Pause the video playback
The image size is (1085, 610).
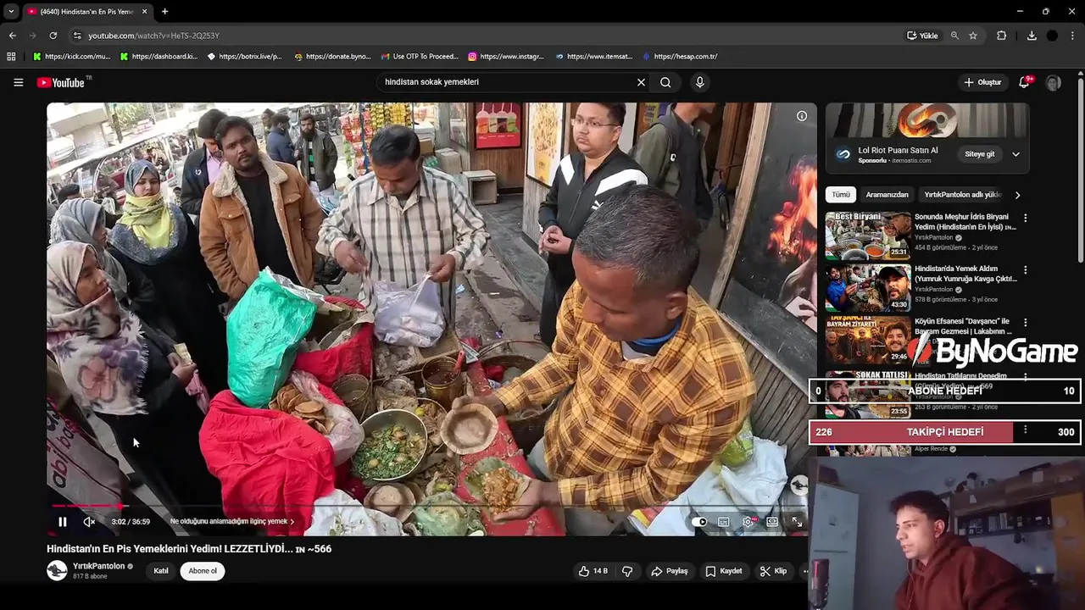coord(62,522)
